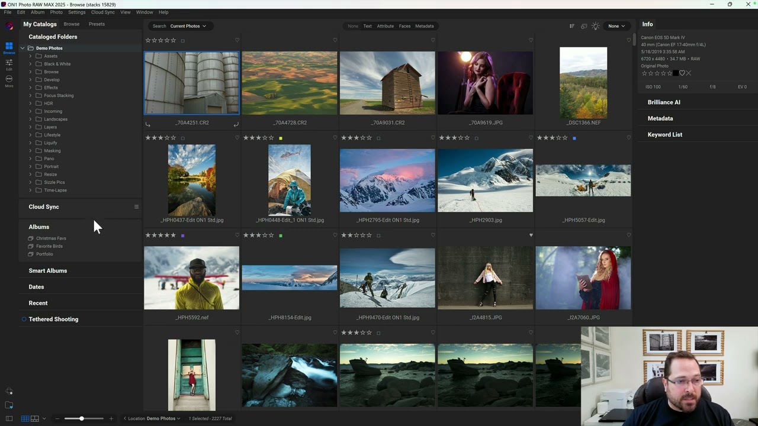Toggle favorite heart above _70A9031.CR2
The width and height of the screenshot is (758, 426).
[x=433, y=40]
